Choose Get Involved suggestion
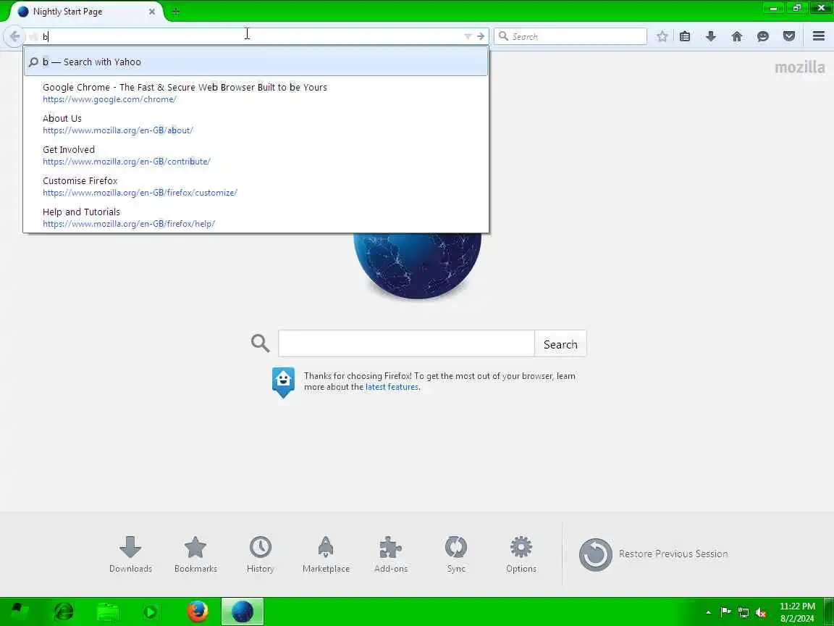834x626 pixels. click(256, 155)
